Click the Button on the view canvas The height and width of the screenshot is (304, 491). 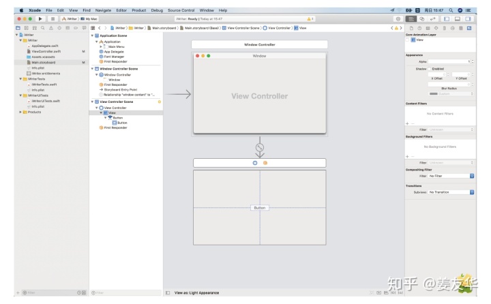point(260,208)
